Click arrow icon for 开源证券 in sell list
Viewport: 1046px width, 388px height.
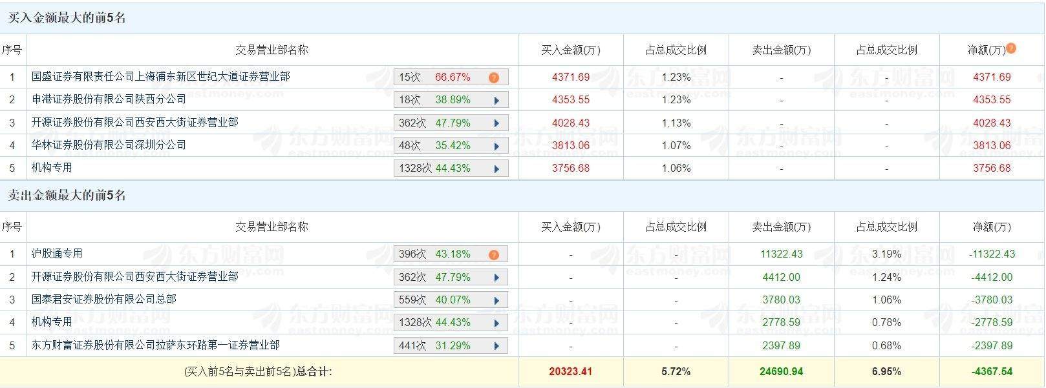pos(496,278)
